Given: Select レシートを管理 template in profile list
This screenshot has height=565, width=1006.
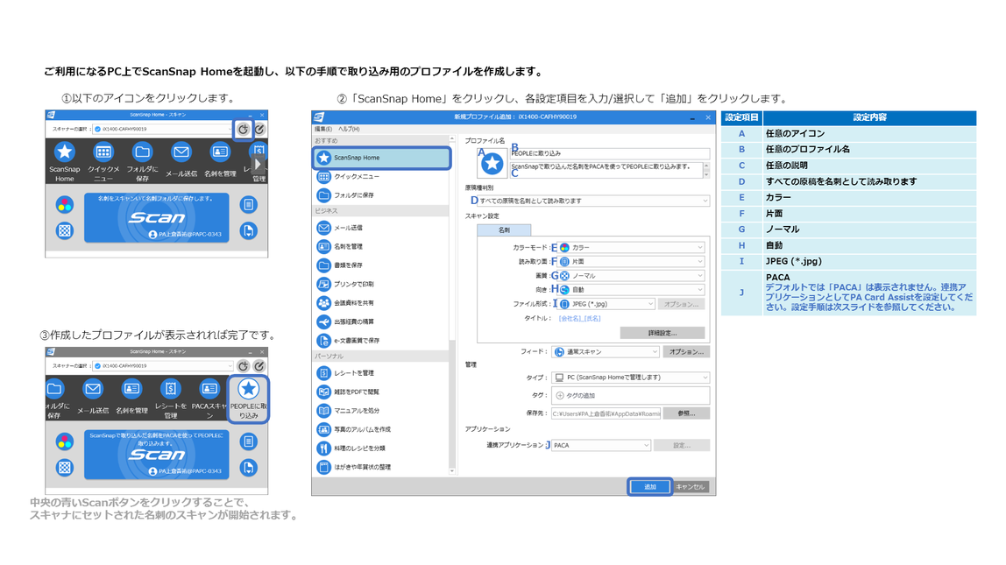Looking at the screenshot, I should [382, 373].
